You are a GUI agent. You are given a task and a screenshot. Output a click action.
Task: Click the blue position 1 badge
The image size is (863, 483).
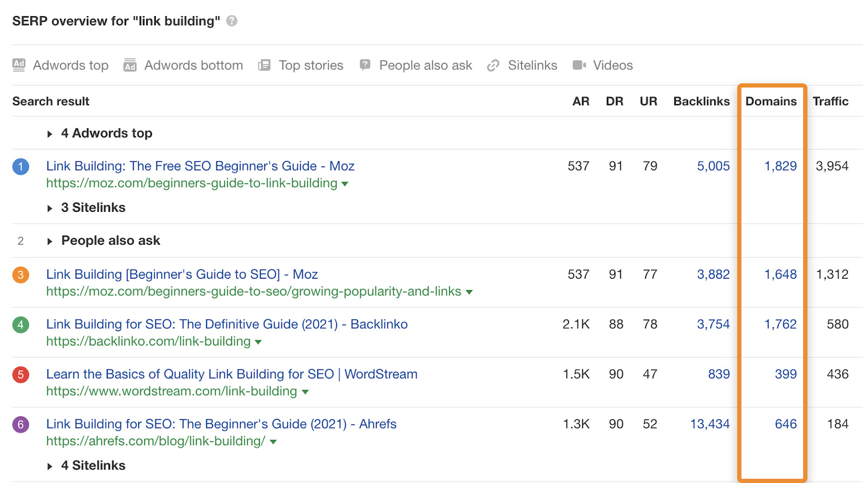click(x=20, y=167)
